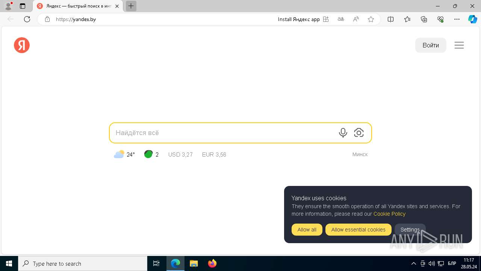Open Task View on the taskbar

pos(156,263)
